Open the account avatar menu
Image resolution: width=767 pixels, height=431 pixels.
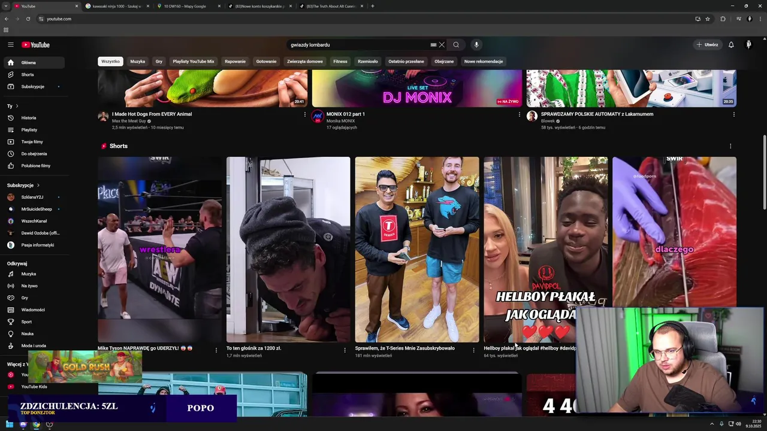click(x=748, y=45)
